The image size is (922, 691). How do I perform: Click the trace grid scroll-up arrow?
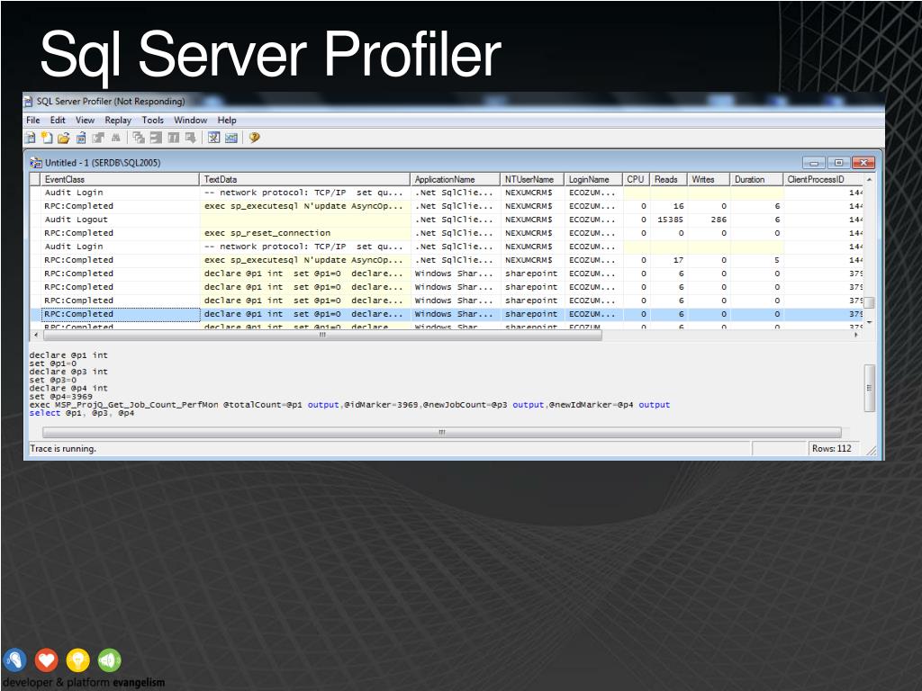click(x=869, y=179)
